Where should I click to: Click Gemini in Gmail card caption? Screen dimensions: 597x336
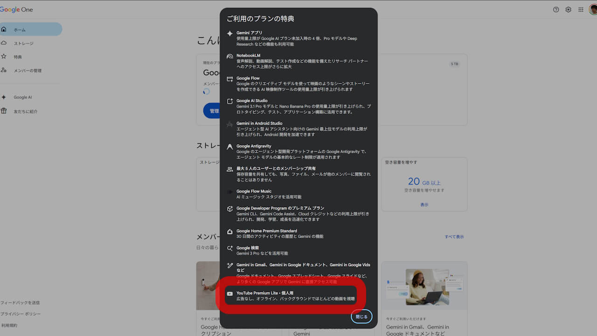coord(417,330)
